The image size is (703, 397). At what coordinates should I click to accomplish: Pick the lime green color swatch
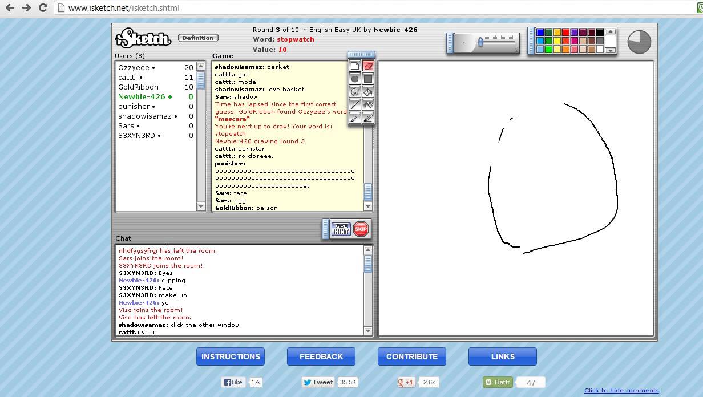pos(549,50)
